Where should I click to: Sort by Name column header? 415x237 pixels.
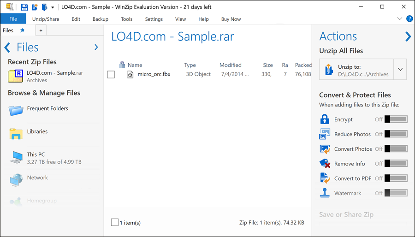(135, 65)
